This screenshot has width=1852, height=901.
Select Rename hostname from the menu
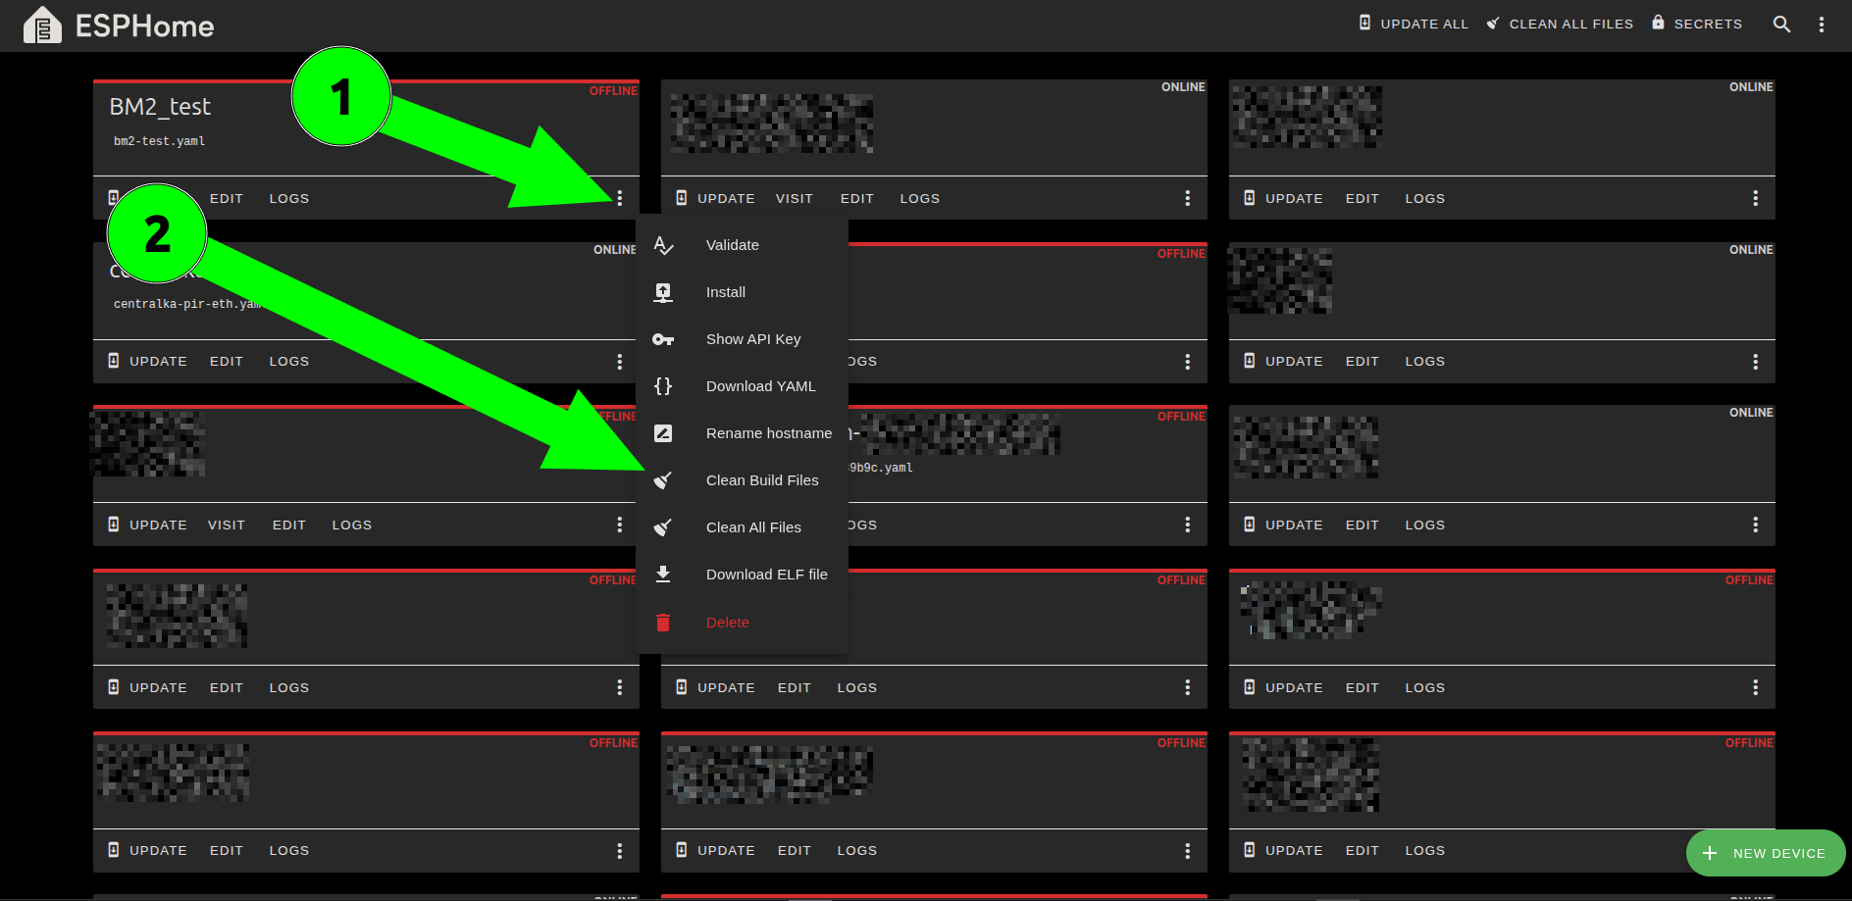[x=768, y=433]
